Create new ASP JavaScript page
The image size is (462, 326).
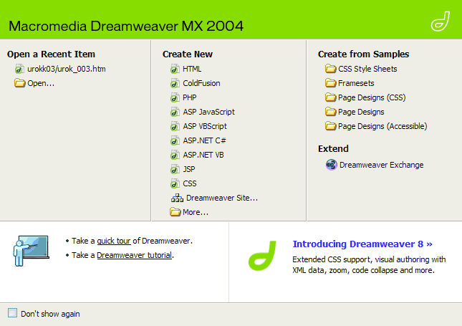pos(208,112)
